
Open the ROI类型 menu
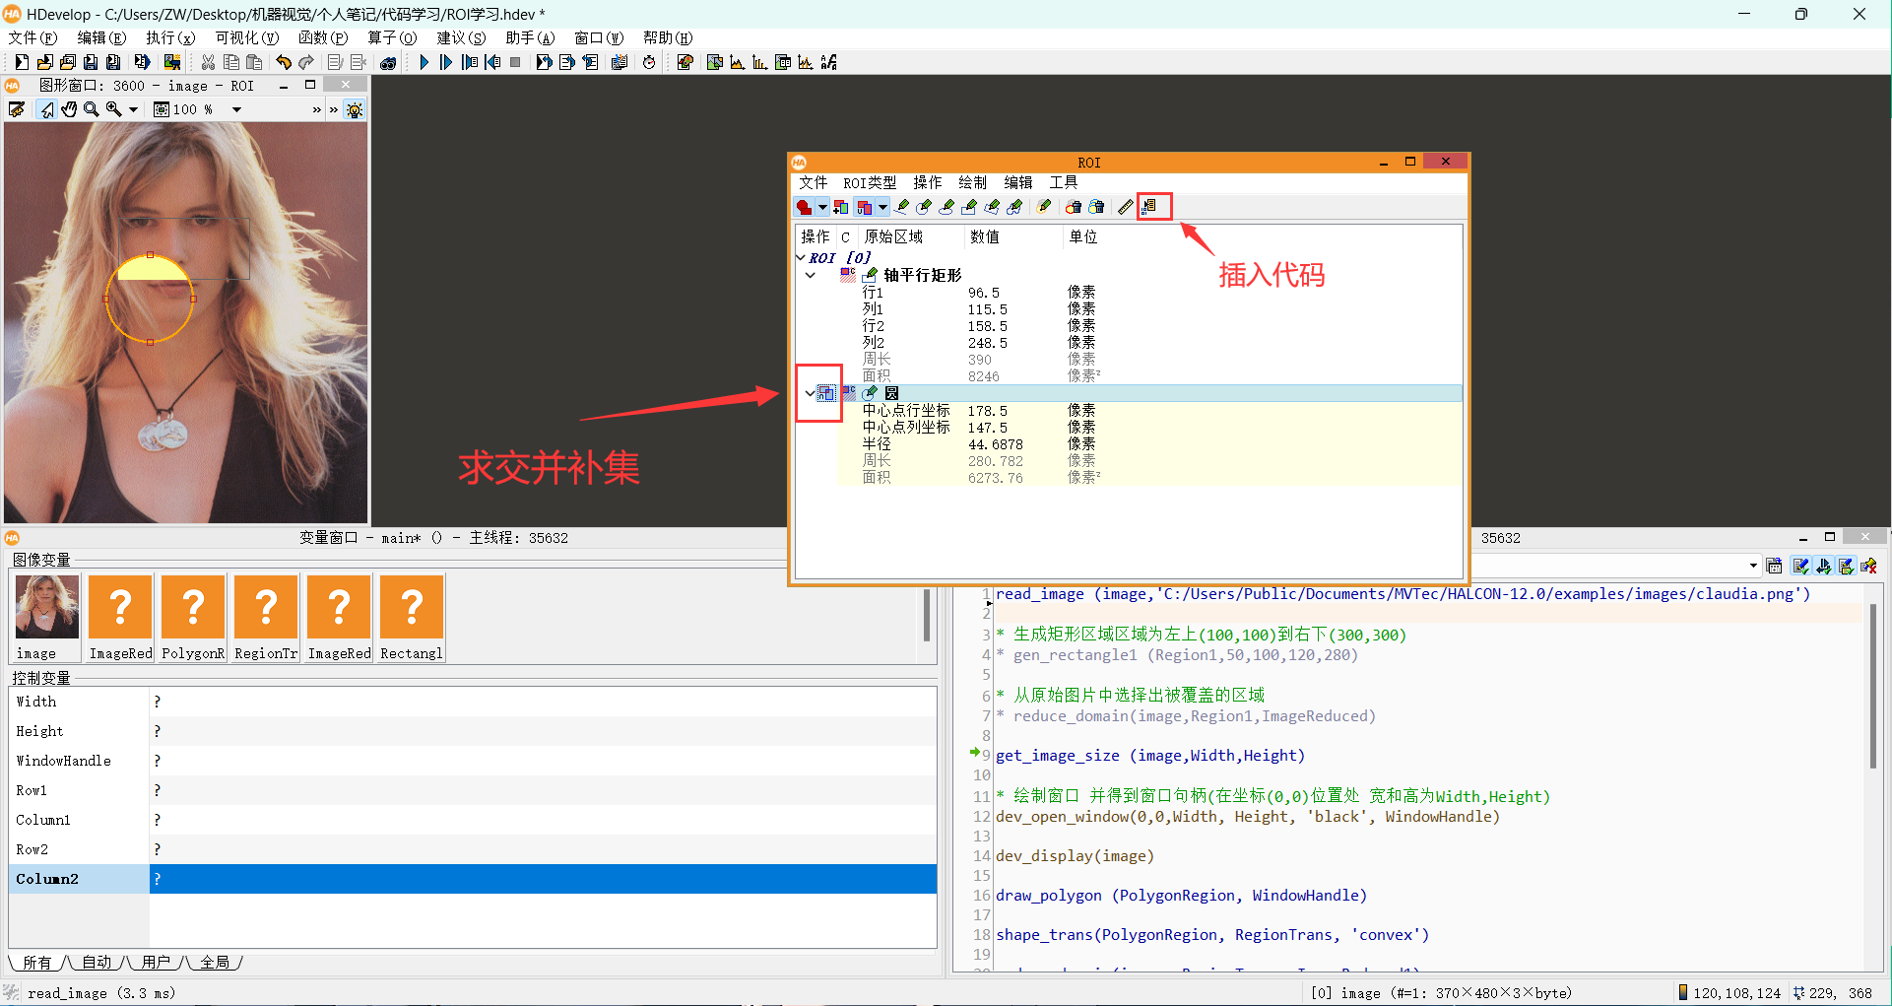869,182
